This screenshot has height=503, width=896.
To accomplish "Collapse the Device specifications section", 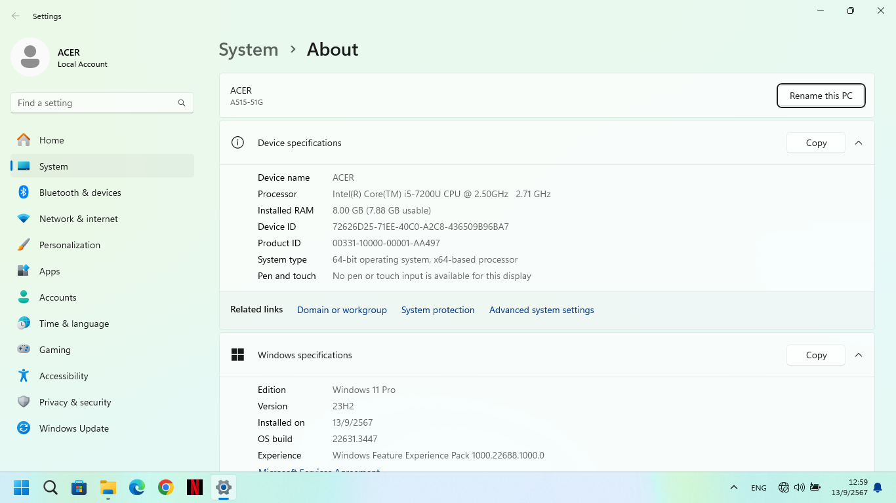I will 859,143.
